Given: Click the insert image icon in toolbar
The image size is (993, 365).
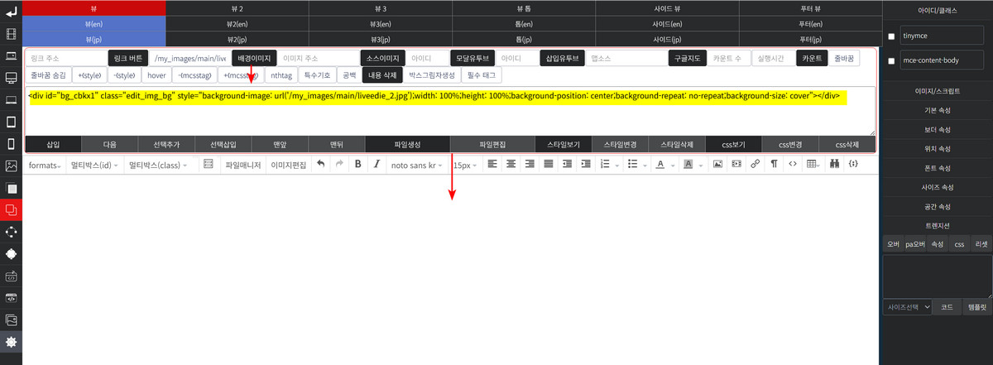Looking at the screenshot, I should click(717, 165).
